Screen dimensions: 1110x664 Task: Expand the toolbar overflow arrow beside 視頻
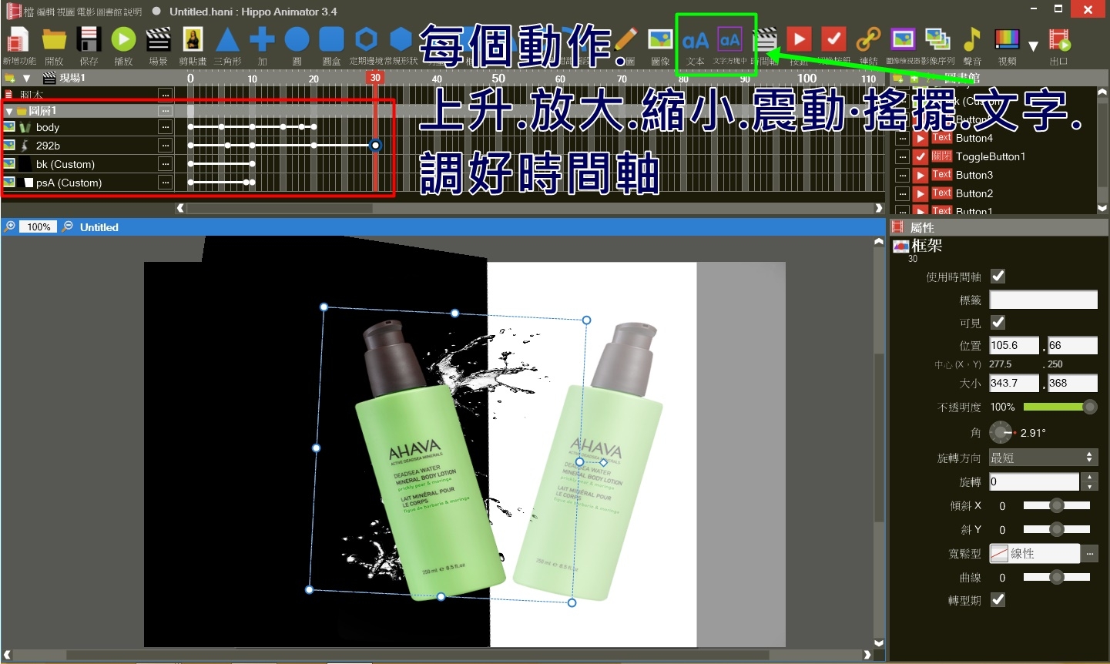click(x=1033, y=46)
